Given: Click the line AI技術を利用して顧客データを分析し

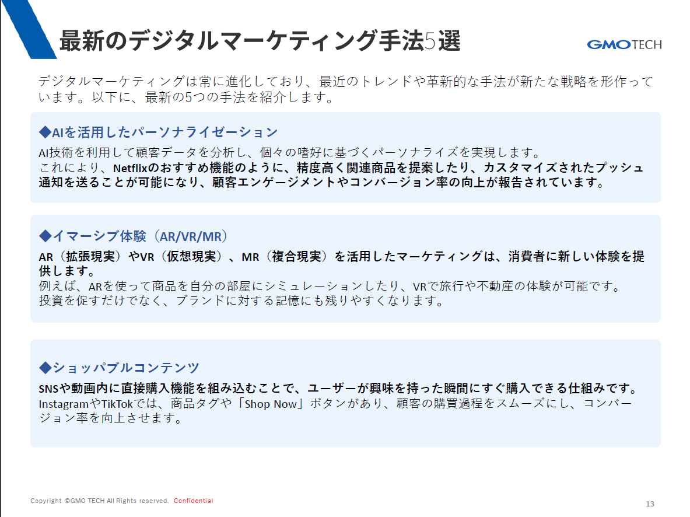Looking at the screenshot, I should click(290, 153).
